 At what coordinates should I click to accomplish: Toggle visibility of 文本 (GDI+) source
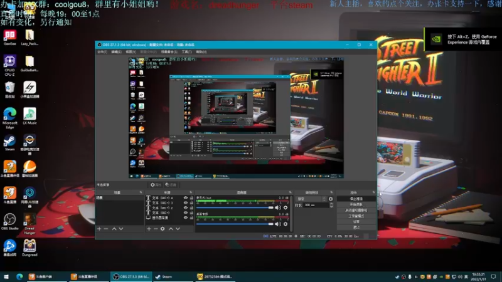pyautogui.click(x=185, y=212)
